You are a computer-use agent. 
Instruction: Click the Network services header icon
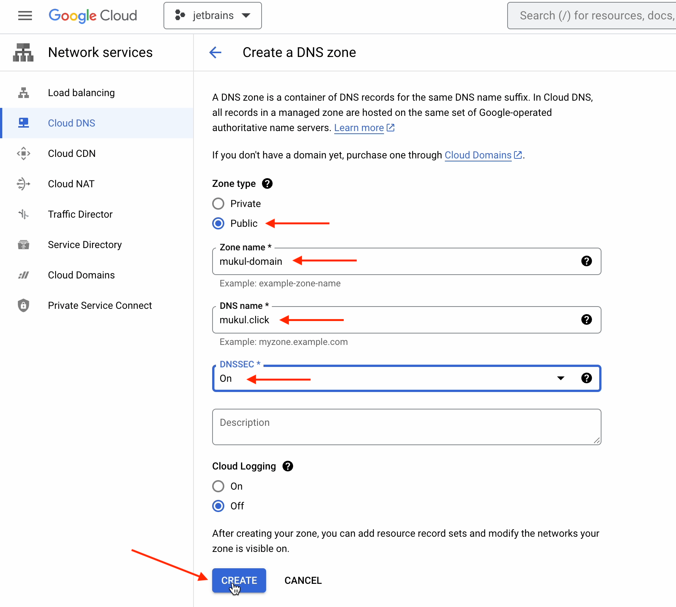click(23, 52)
